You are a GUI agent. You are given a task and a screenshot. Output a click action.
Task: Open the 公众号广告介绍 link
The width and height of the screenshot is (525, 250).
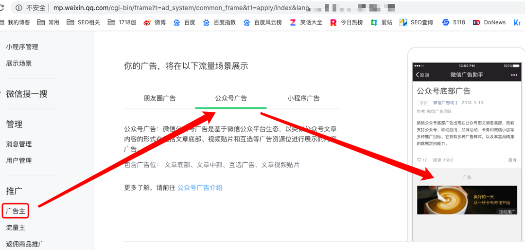(x=200, y=187)
